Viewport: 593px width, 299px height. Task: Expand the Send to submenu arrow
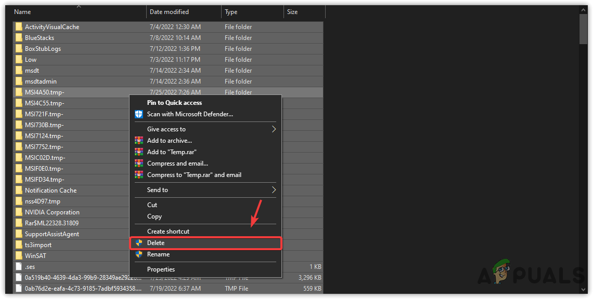274,190
